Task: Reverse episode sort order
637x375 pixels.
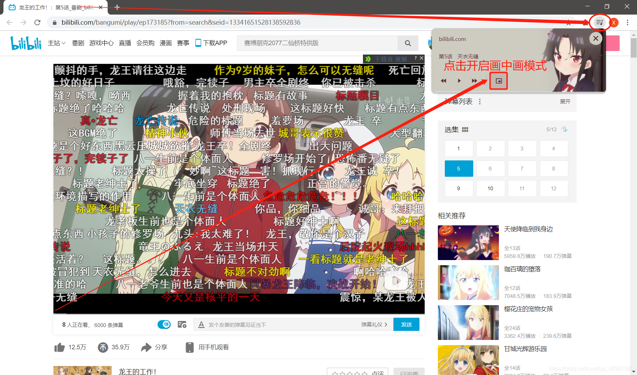Action: (x=565, y=130)
